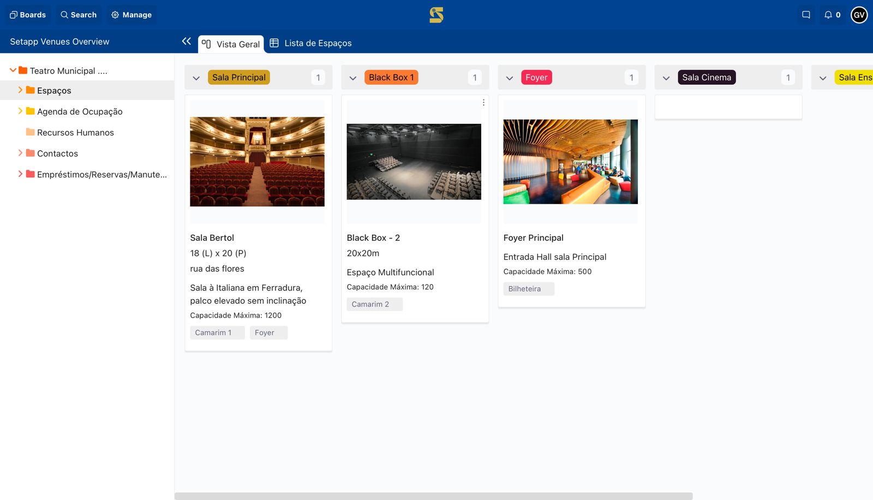Image resolution: width=873 pixels, height=500 pixels.
Task: Expand the Contactos folder arrow
Action: (20, 153)
